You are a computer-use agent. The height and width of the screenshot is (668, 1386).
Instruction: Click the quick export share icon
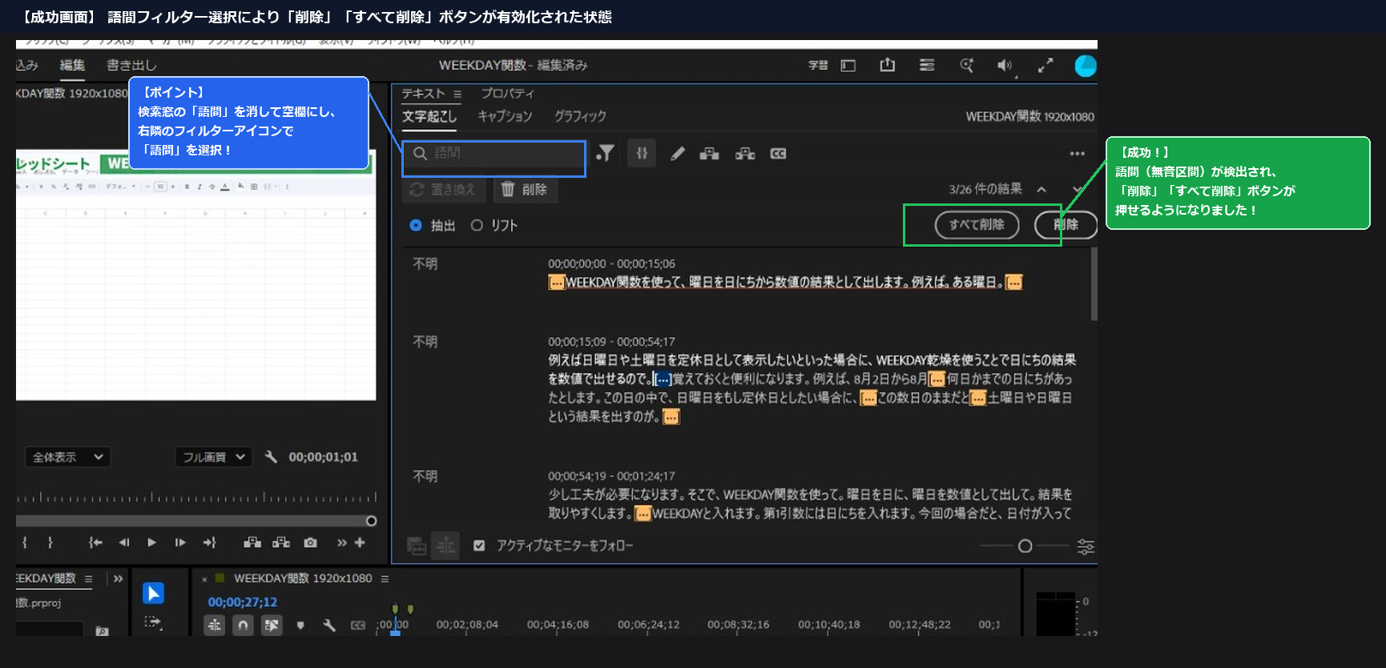[887, 65]
